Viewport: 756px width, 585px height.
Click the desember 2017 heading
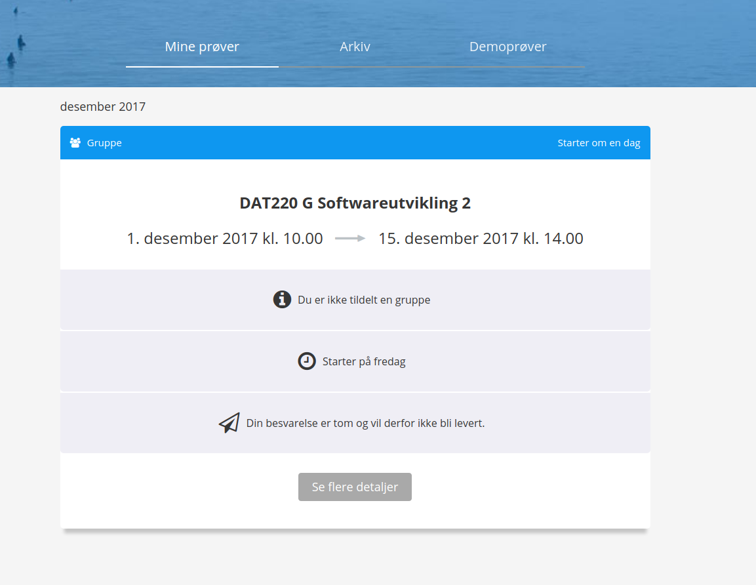click(x=103, y=107)
